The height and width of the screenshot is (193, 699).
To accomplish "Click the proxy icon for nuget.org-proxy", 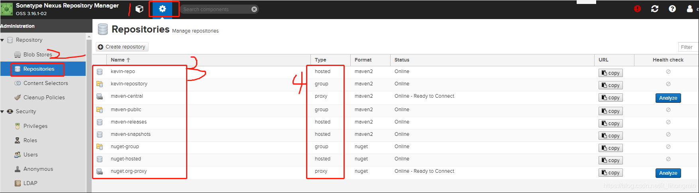I will point(100,172).
